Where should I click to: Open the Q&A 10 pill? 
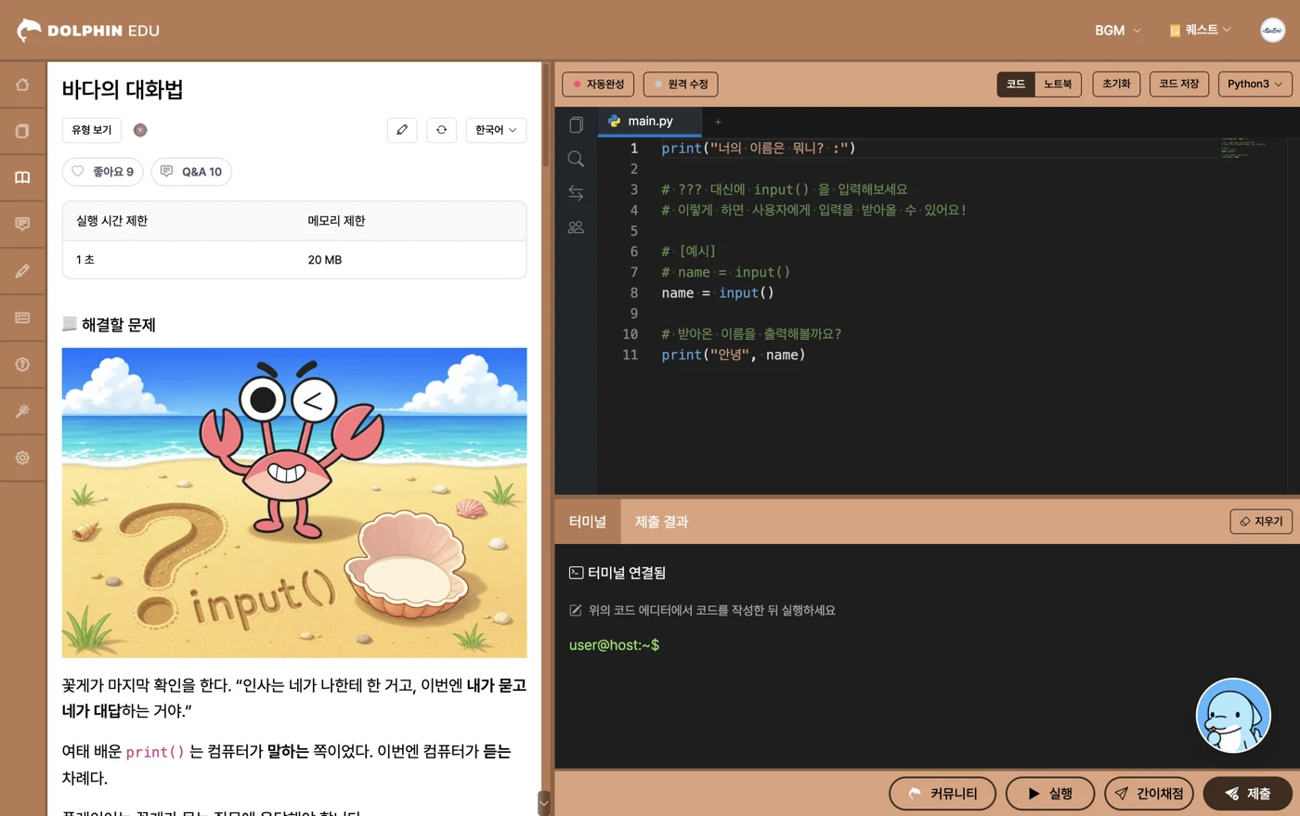[x=191, y=172]
